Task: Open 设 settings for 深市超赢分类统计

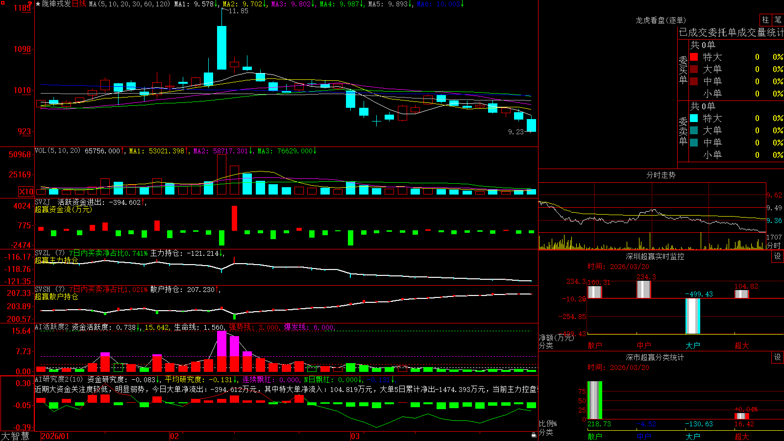Action: tap(778, 357)
